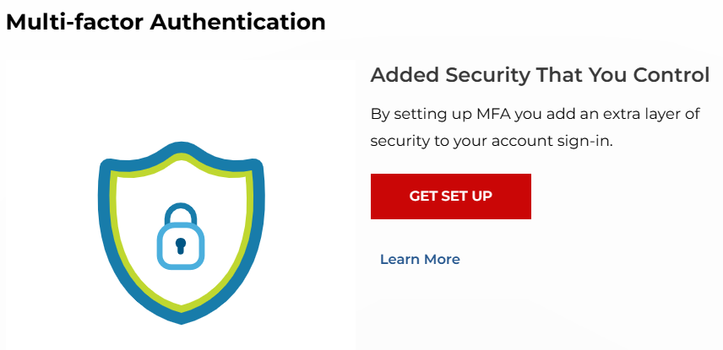Click the word Authentication in the title

pyautogui.click(x=238, y=22)
